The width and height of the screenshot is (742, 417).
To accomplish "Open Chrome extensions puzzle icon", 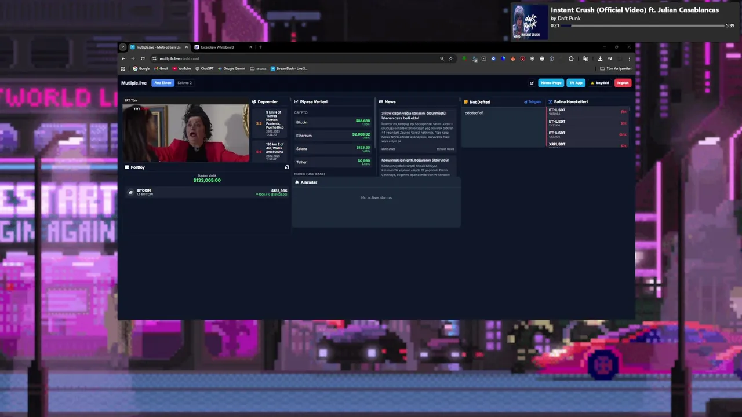I will 571,58.
